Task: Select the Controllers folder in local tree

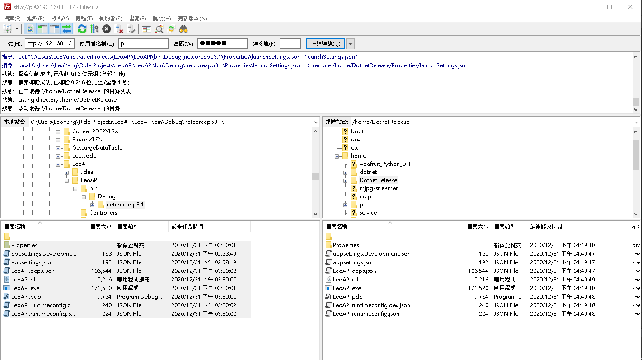Action: 103,213
